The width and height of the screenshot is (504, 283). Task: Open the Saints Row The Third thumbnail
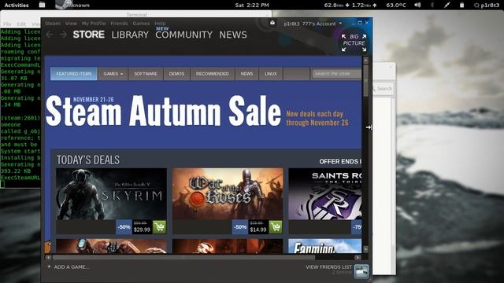click(x=325, y=194)
